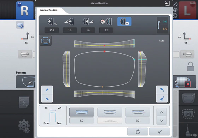Rotate marker clockwise with upper-left arrow
198x138 pixels.
[47, 90]
